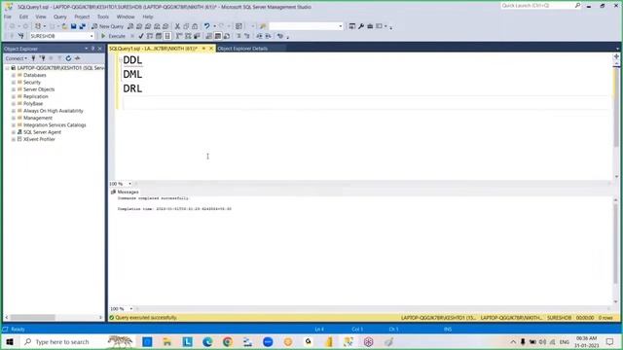
Task: Click the Activity Monitor icon in Object Explorer
Action: coord(78,58)
